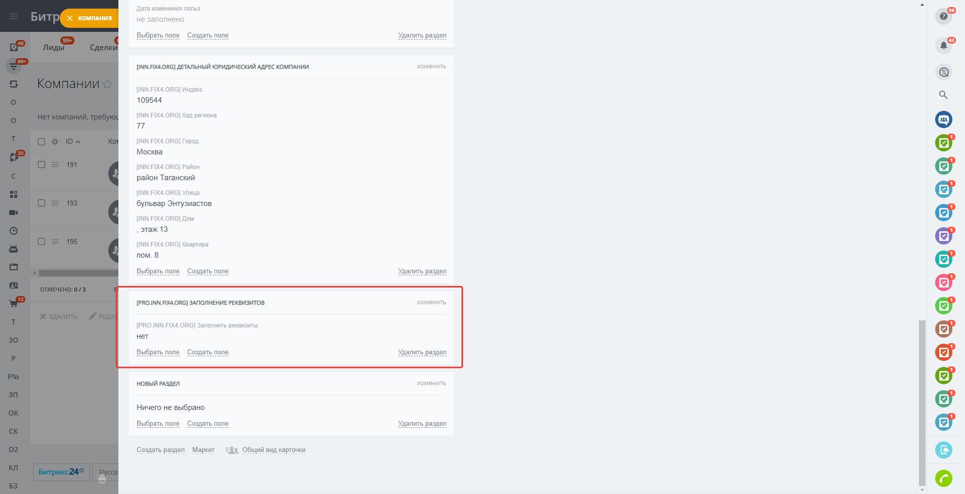
Task: Open search magnifier in right panel
Action: [x=943, y=95]
